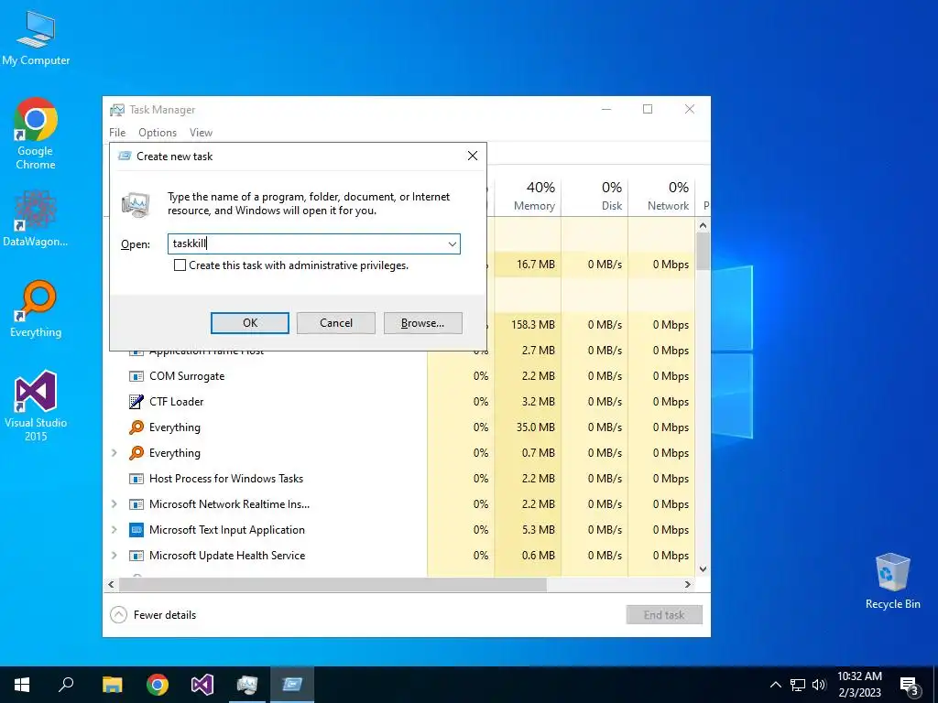
Task: Show hidden system tray icons
Action: click(x=775, y=685)
